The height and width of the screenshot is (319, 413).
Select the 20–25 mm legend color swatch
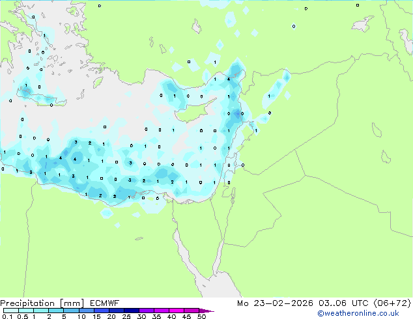tap(116, 311)
